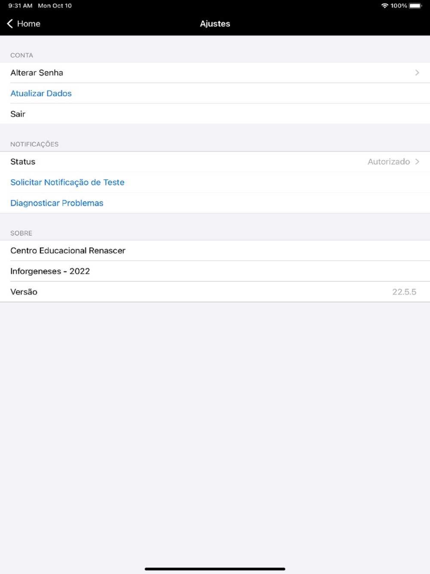Select Centro Educacional Renascer row
This screenshot has height=574, width=430.
click(x=215, y=250)
